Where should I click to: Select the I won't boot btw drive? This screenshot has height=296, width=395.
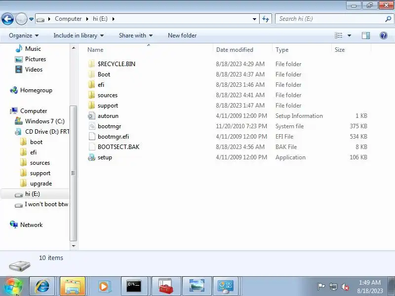pos(46,204)
